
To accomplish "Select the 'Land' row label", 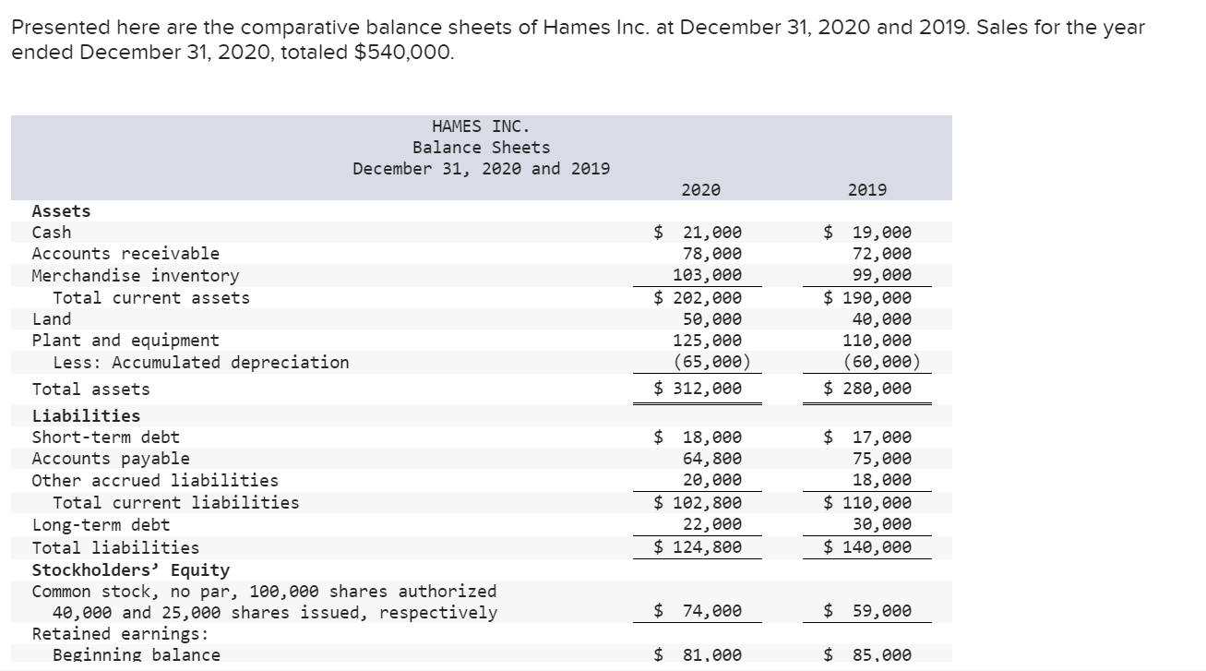I will click(52, 319).
